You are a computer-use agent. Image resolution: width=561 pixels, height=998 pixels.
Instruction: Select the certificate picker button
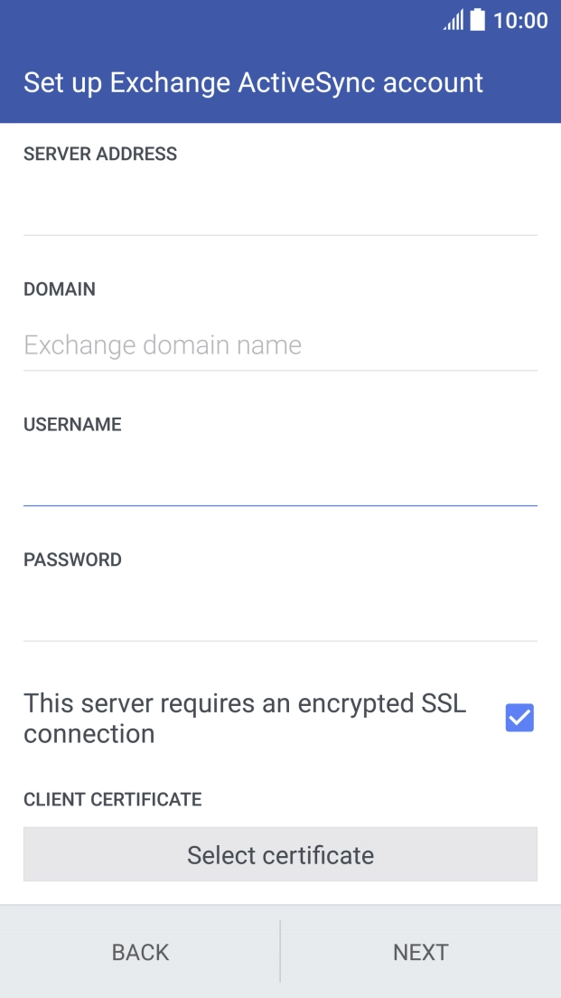point(280,854)
